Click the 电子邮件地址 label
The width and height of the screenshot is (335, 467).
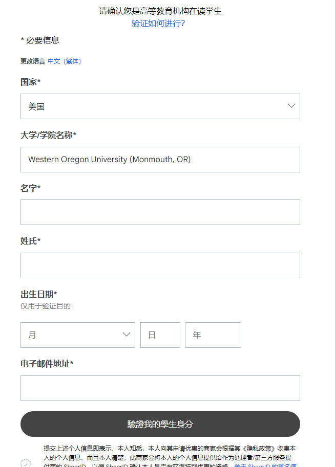click(x=47, y=364)
